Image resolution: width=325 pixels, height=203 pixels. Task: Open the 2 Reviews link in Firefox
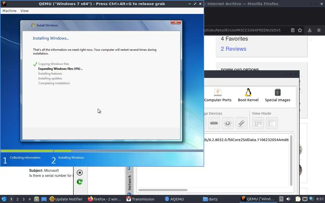(x=233, y=49)
